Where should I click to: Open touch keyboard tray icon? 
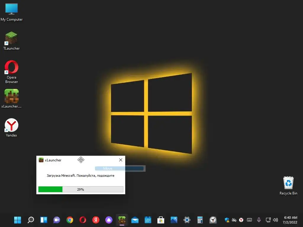pyautogui.click(x=249, y=220)
